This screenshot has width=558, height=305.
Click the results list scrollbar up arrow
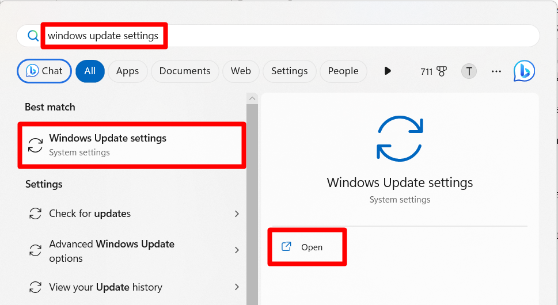(252, 98)
